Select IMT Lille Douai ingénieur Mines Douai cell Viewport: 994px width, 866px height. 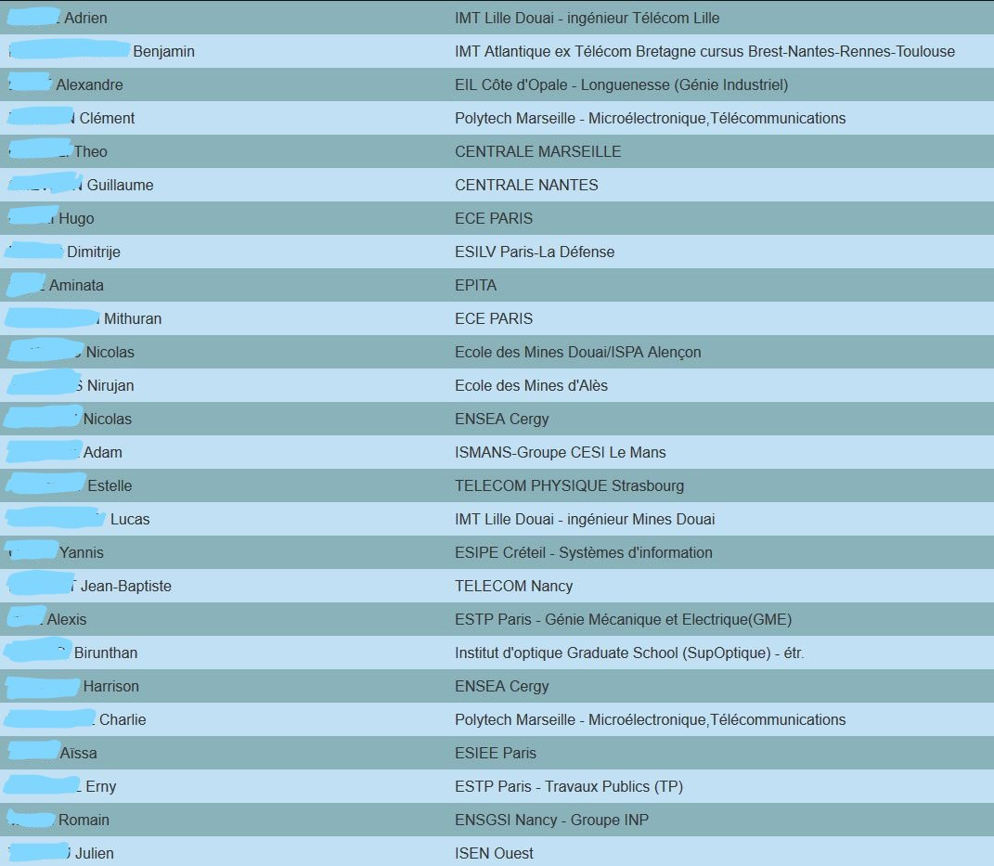(585, 519)
